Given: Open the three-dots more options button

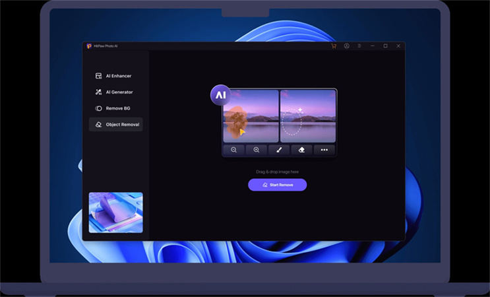Looking at the screenshot, I should [324, 150].
